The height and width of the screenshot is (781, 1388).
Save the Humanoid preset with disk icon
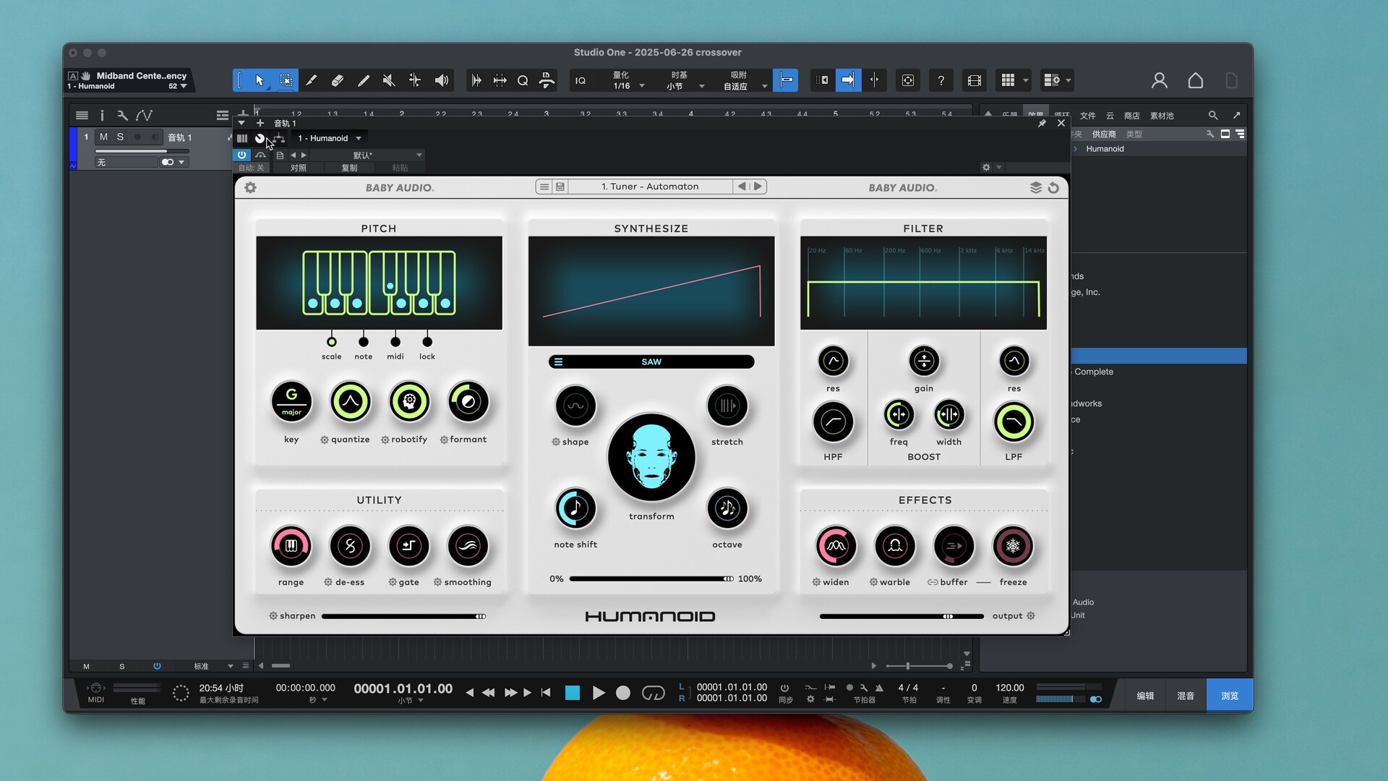click(x=560, y=187)
